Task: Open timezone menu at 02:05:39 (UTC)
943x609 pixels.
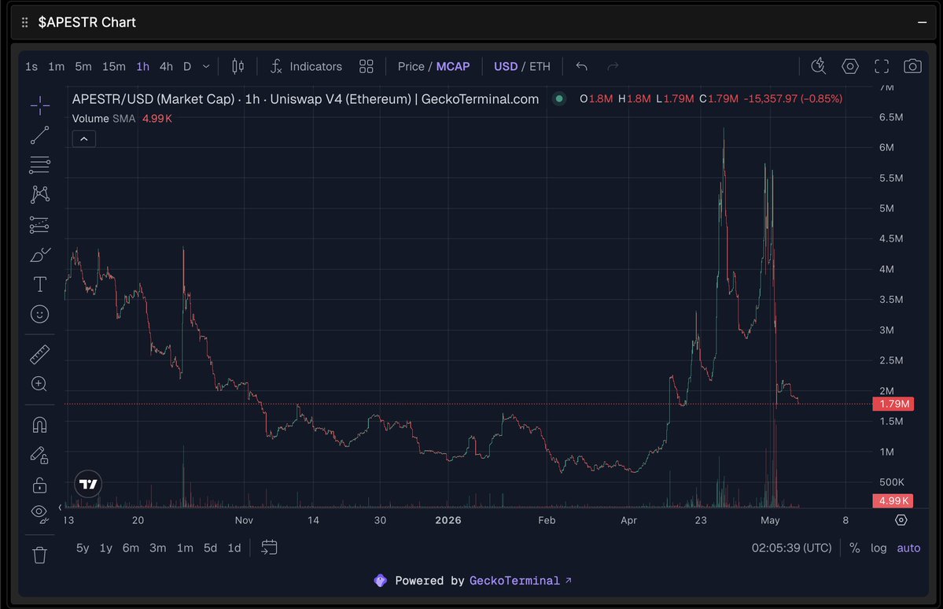Action: point(791,548)
